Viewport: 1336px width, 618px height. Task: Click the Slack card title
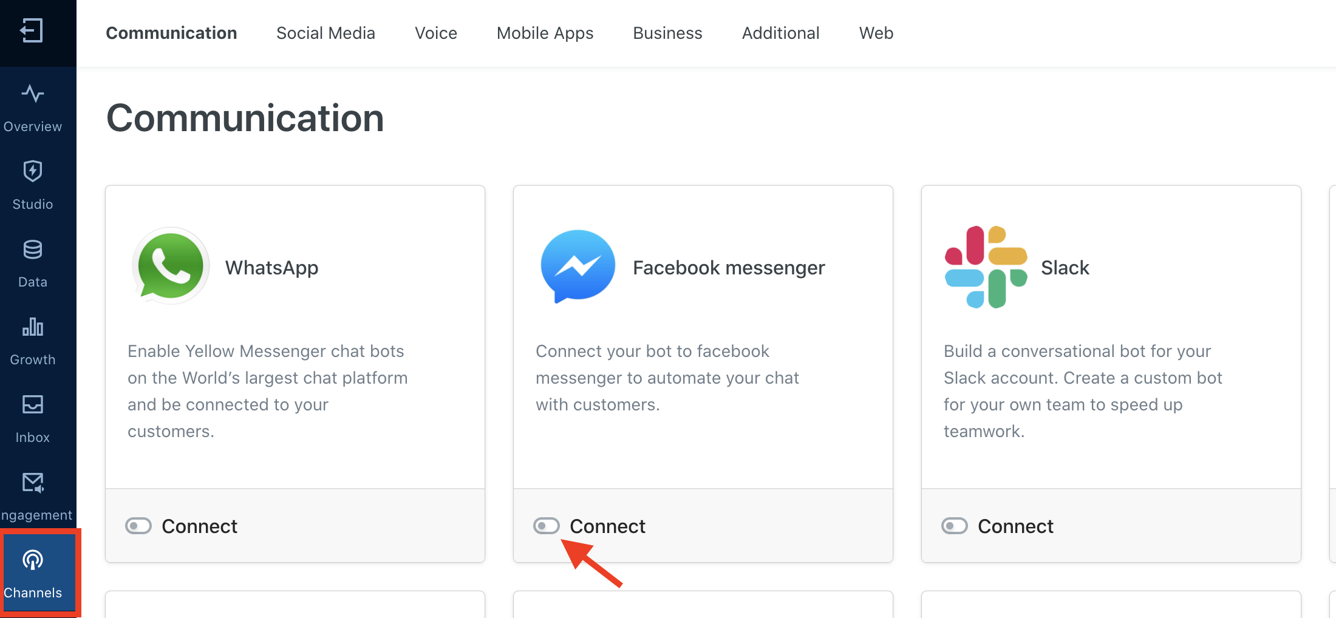click(1065, 268)
